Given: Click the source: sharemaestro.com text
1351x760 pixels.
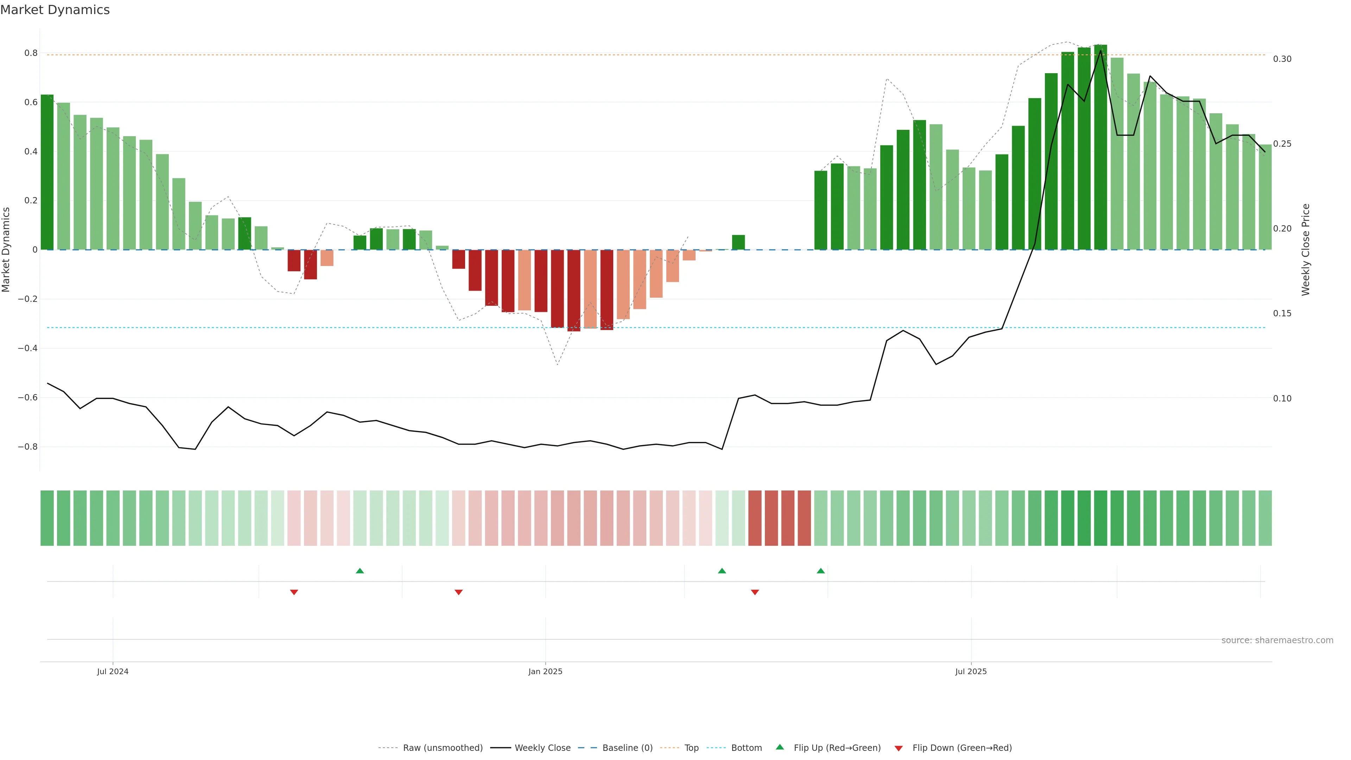Looking at the screenshot, I should pos(1277,640).
